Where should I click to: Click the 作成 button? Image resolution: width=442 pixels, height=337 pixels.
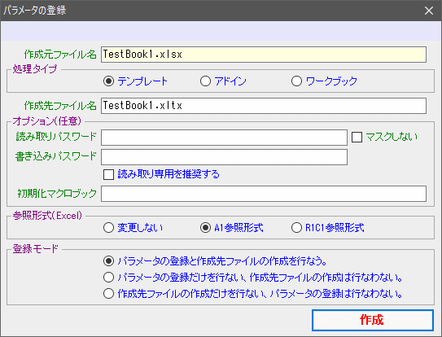point(373,320)
